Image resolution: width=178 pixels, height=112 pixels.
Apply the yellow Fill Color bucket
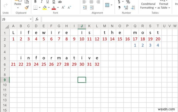click(45, 8)
